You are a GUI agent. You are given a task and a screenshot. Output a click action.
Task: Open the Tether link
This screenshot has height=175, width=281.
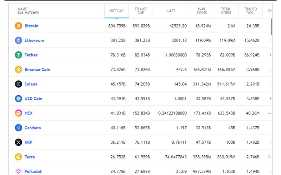pyautogui.click(x=31, y=55)
